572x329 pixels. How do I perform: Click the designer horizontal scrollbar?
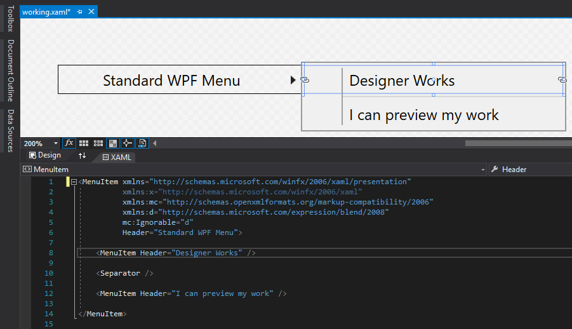(x=514, y=143)
